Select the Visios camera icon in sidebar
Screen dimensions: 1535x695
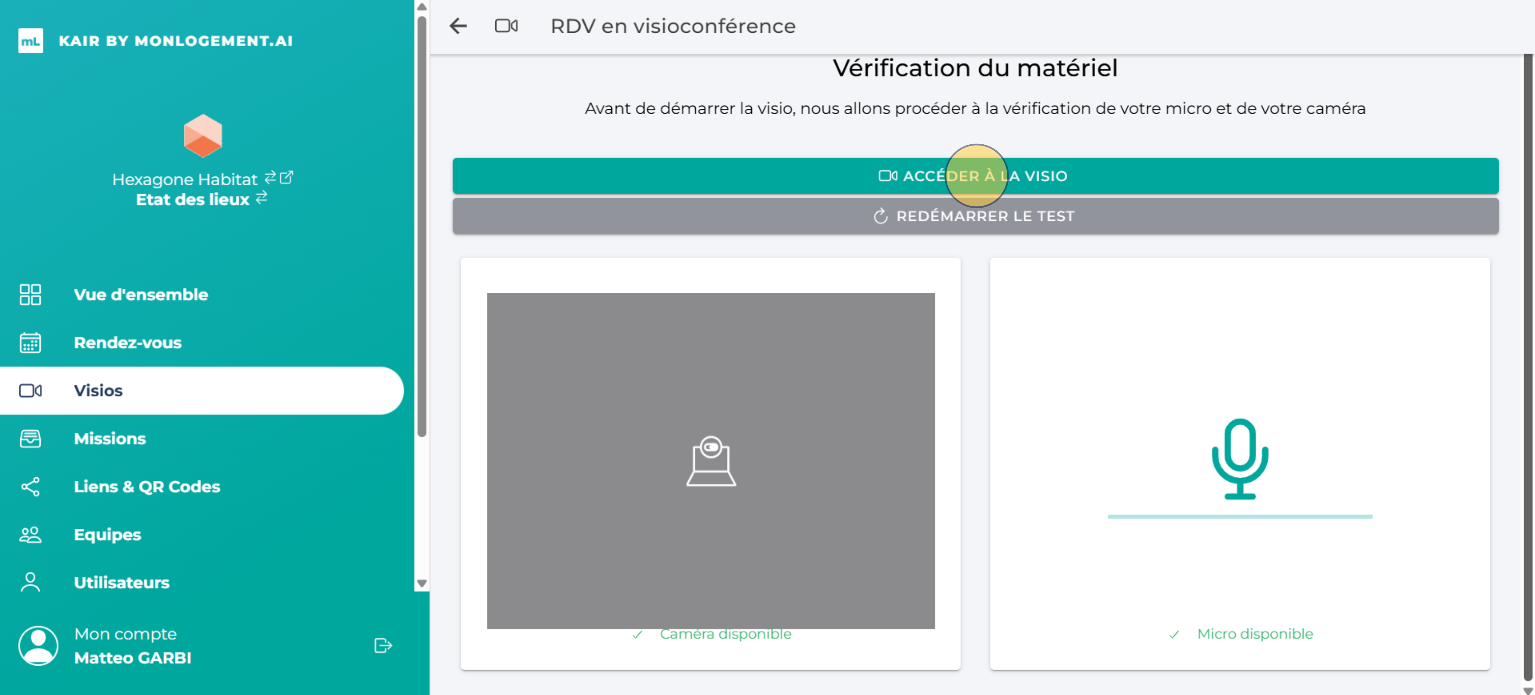pos(30,390)
